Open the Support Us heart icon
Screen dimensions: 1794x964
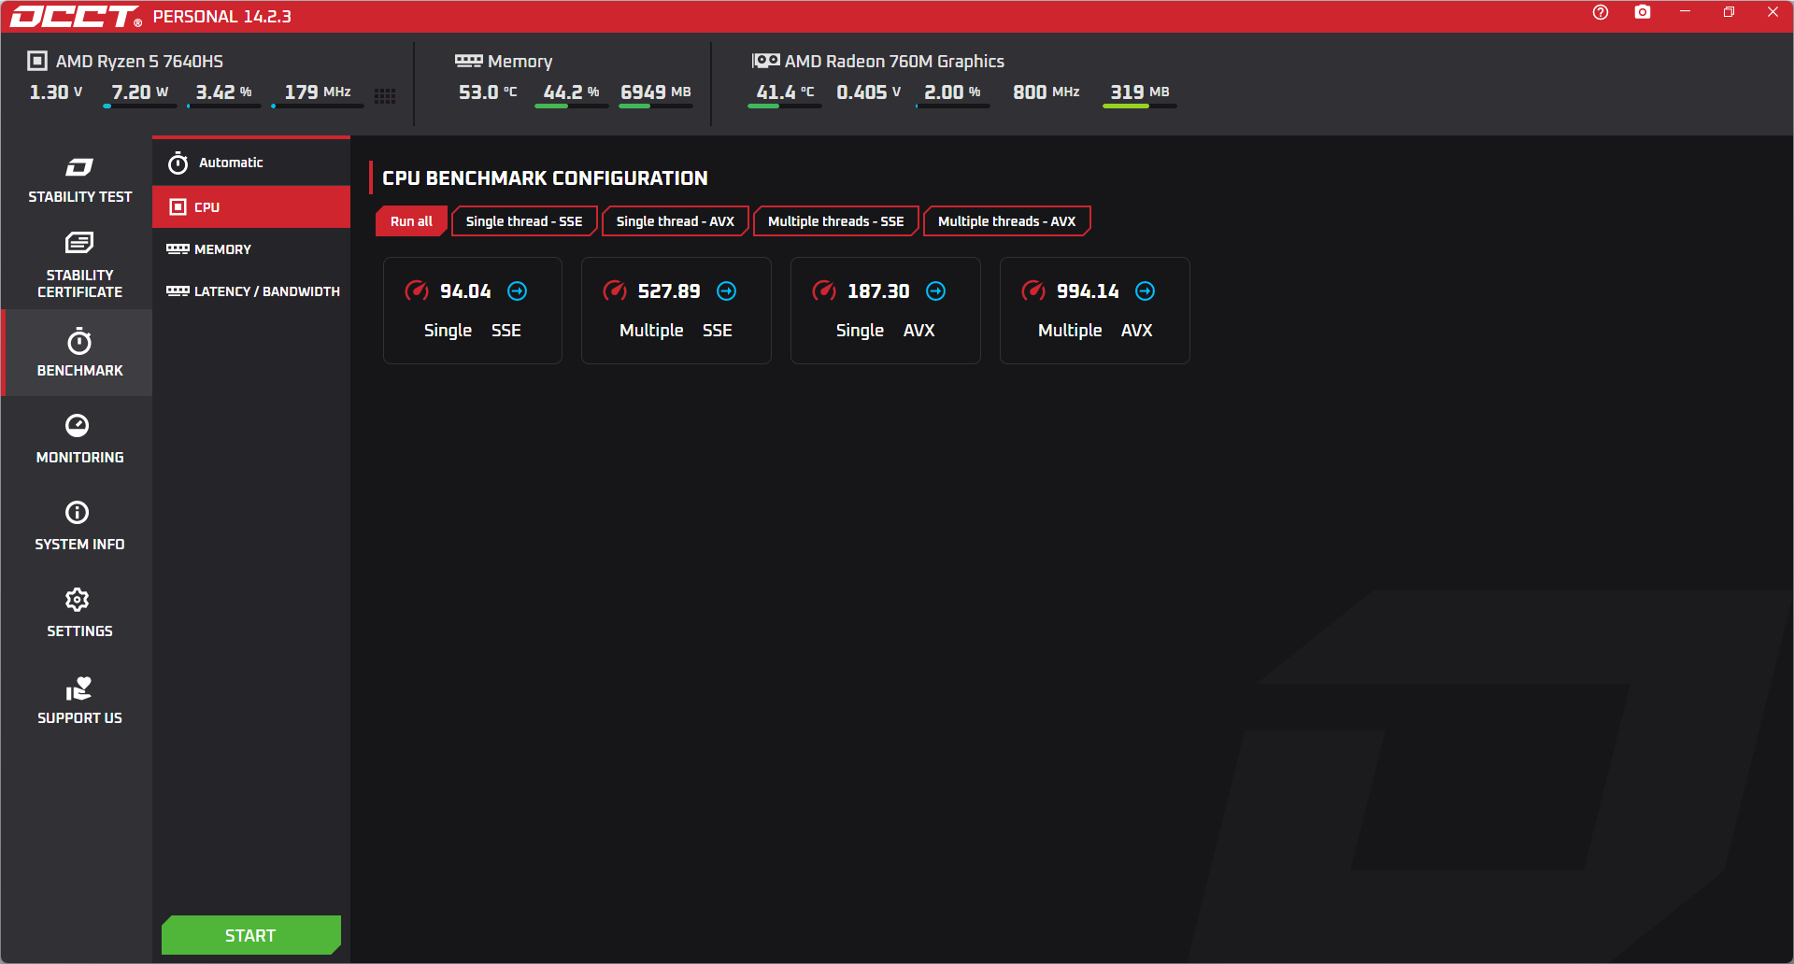(x=78, y=688)
